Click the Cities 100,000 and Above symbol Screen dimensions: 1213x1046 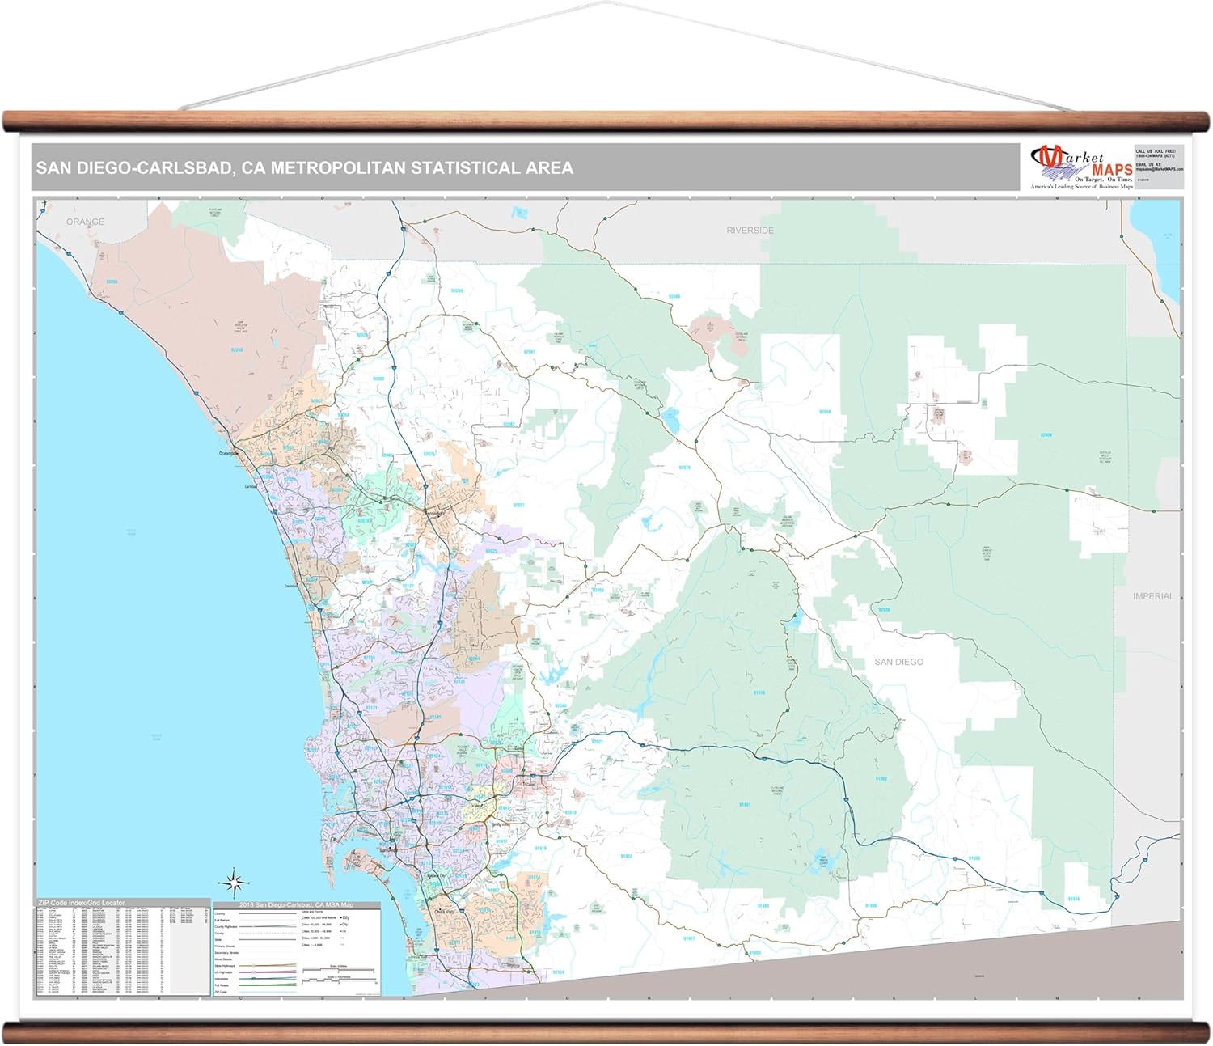tap(342, 918)
